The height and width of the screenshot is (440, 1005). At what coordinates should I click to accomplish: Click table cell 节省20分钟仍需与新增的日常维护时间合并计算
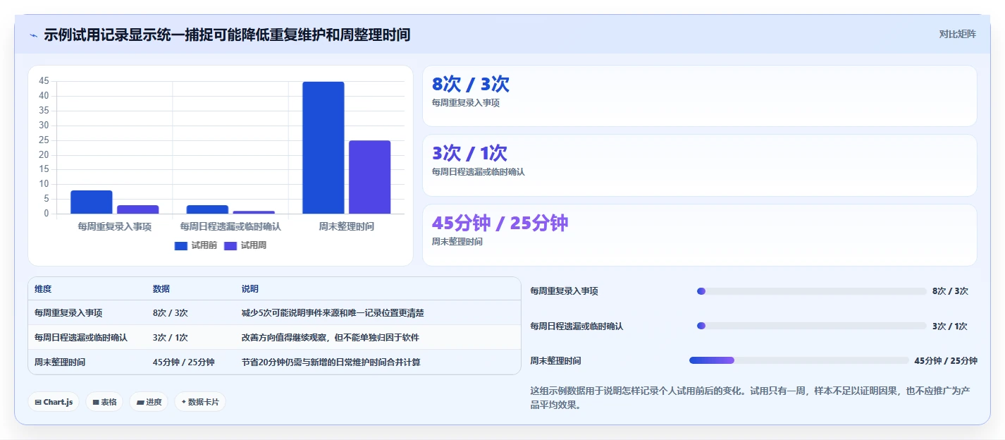331,362
